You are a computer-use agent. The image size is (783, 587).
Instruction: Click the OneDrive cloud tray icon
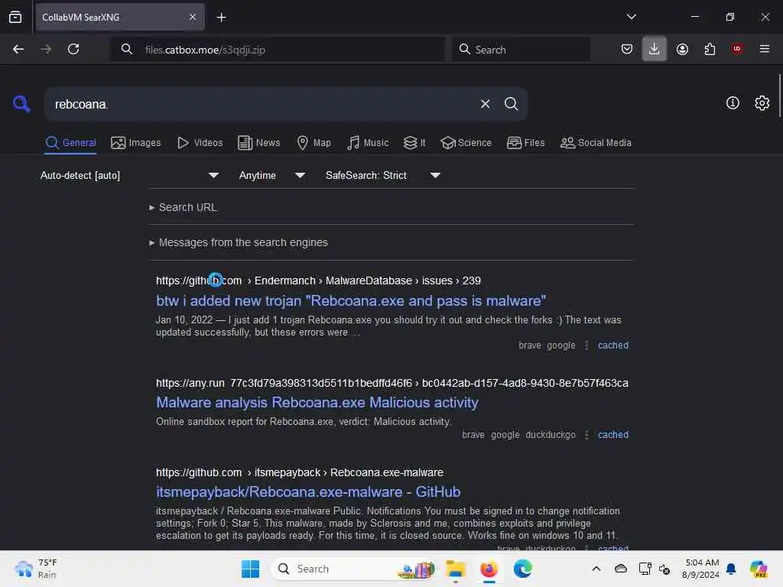pyautogui.click(x=620, y=569)
